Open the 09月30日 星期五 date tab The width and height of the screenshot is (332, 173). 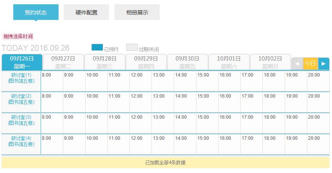(187, 62)
